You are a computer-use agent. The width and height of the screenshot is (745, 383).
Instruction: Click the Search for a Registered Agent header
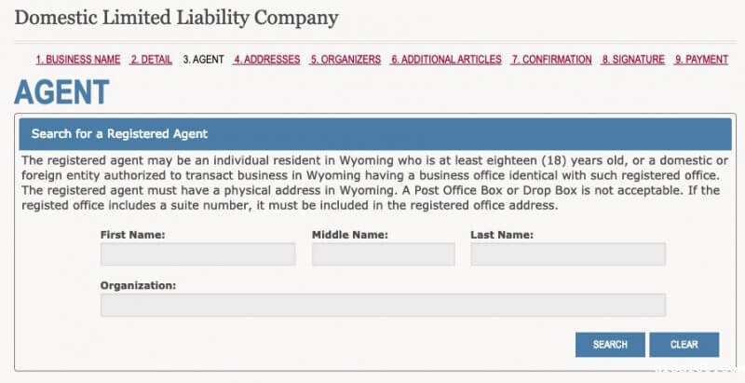click(119, 134)
